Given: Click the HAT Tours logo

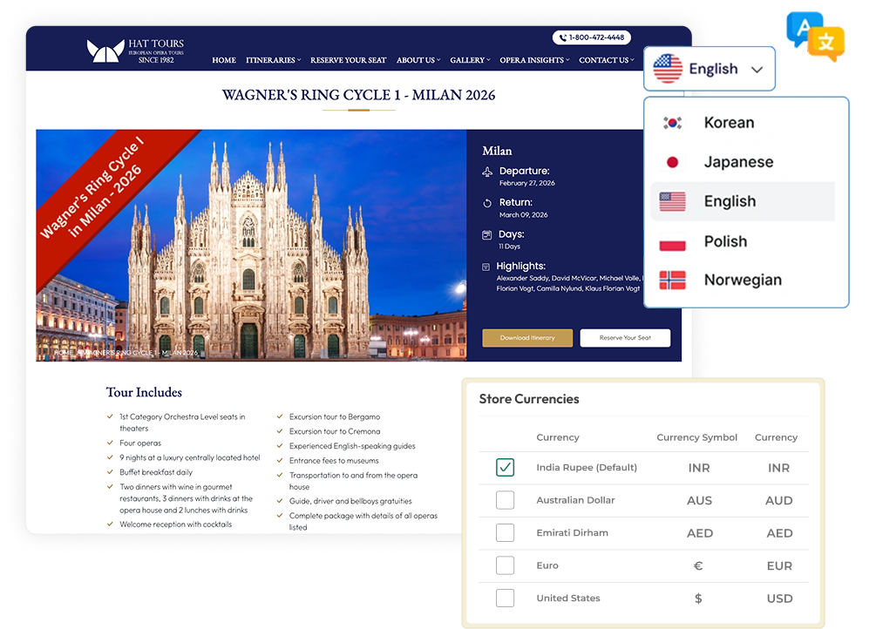Looking at the screenshot, I should [135, 51].
